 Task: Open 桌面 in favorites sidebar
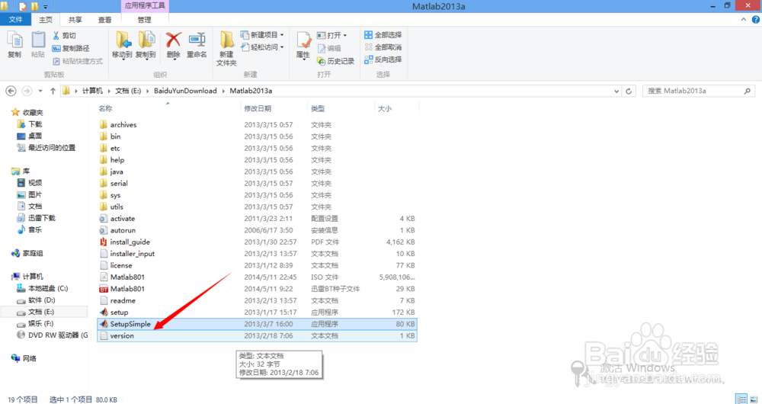click(35, 136)
